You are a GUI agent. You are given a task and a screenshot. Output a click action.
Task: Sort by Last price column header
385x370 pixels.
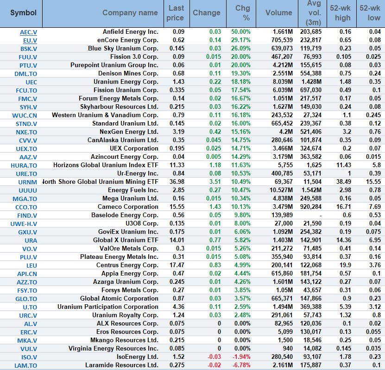[176, 13]
